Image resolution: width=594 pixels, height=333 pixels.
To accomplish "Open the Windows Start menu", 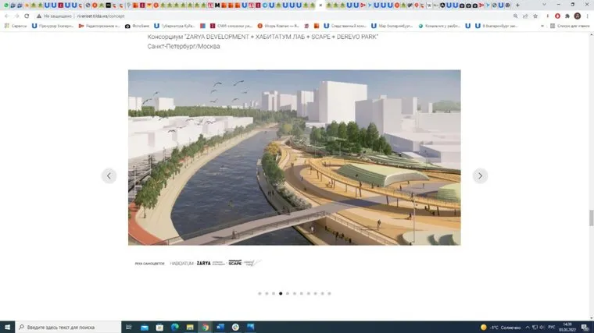I will 7,327.
